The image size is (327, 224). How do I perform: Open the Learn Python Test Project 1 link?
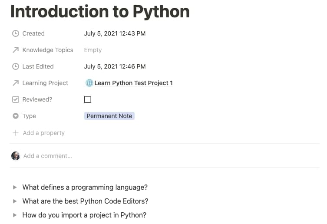click(133, 83)
